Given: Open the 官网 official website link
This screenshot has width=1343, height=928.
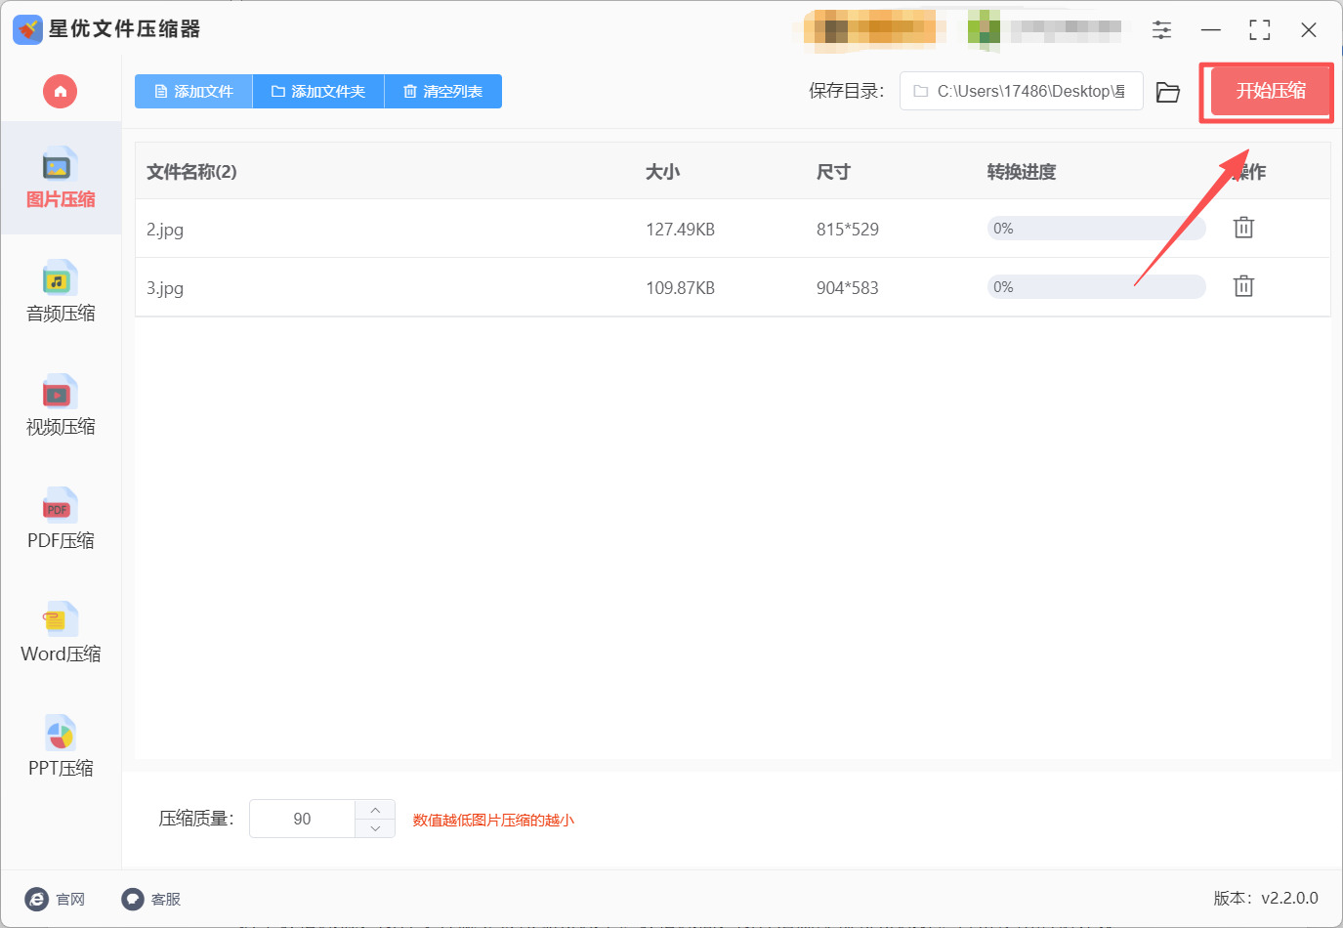Looking at the screenshot, I should click(x=56, y=899).
